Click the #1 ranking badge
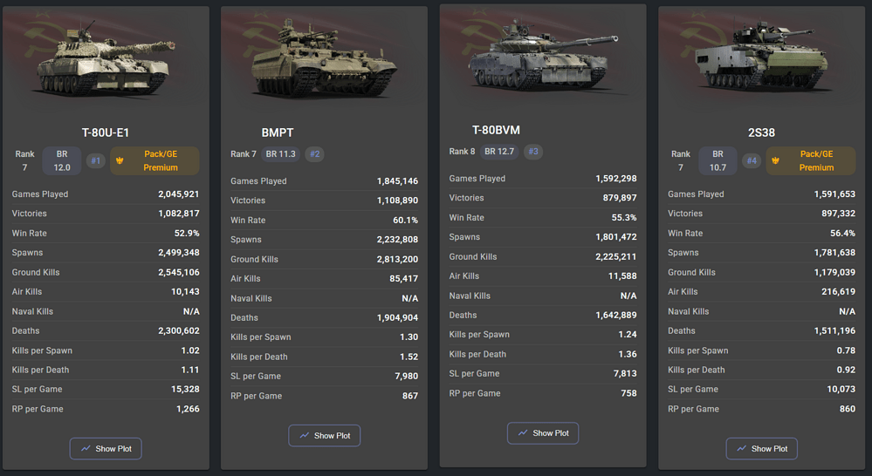This screenshot has width=872, height=476. (96, 160)
